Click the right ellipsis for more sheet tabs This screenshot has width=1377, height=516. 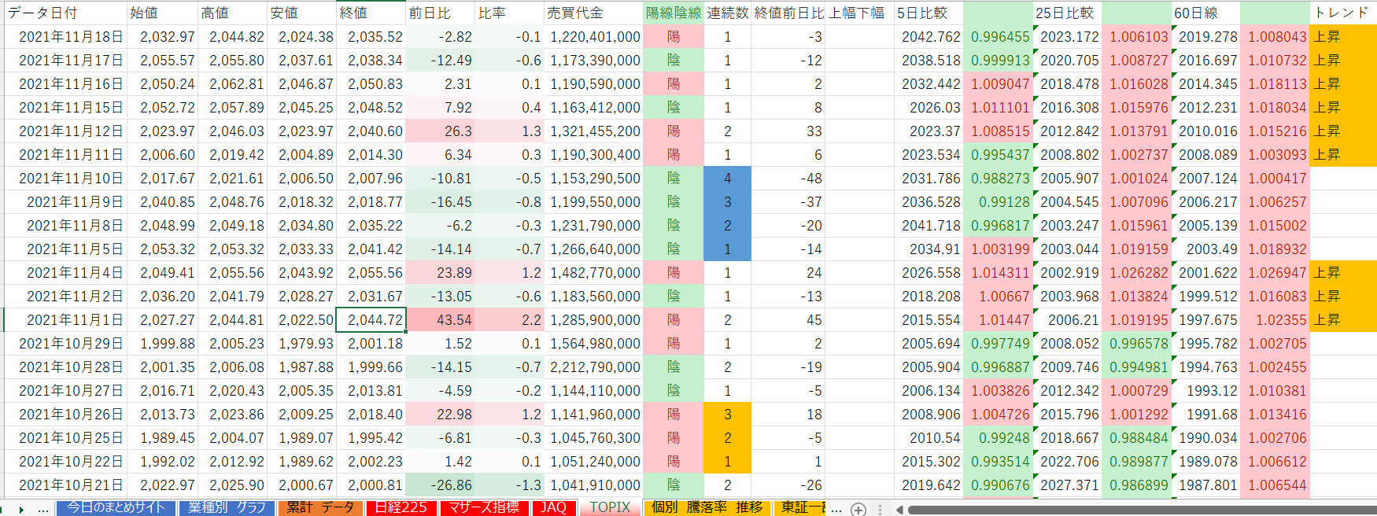click(836, 509)
